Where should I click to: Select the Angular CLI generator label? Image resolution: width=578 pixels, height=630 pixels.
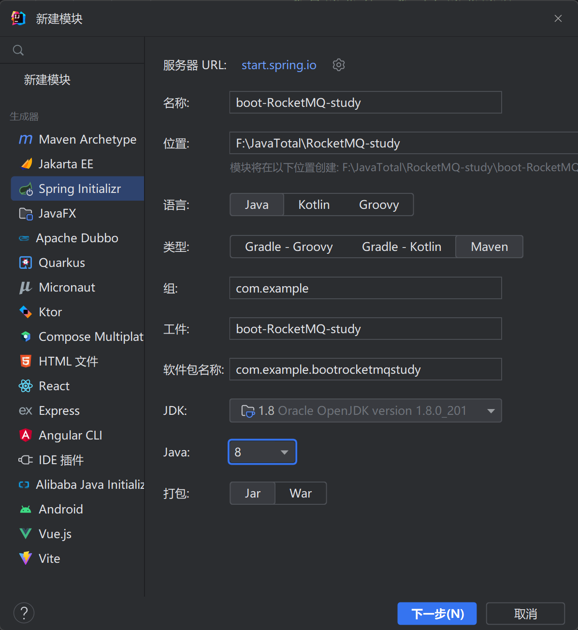(70, 435)
